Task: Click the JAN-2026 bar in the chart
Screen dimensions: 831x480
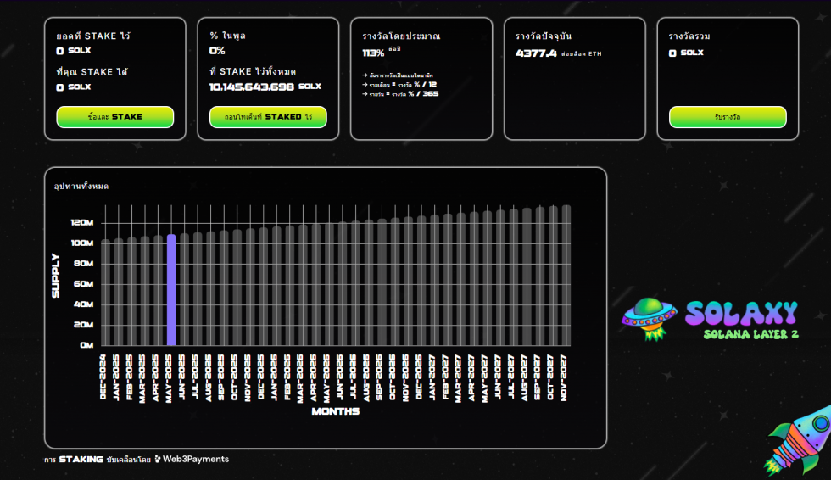Action: click(x=276, y=286)
